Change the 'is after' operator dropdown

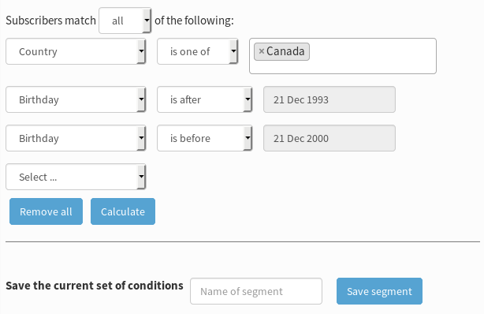[x=205, y=99]
